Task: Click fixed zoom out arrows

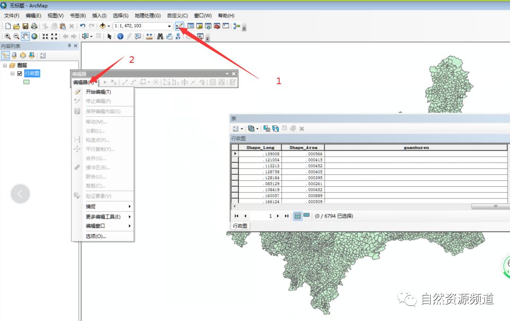Action: [x=54, y=36]
